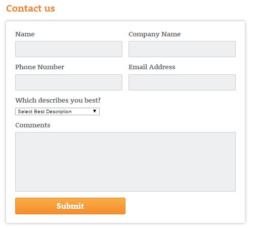Click the Contact us heading

30,9
